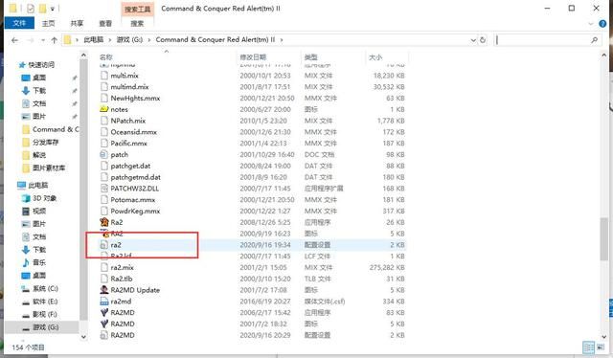
Task: Select the RA2MD configuration settings file
Action: pos(123,335)
